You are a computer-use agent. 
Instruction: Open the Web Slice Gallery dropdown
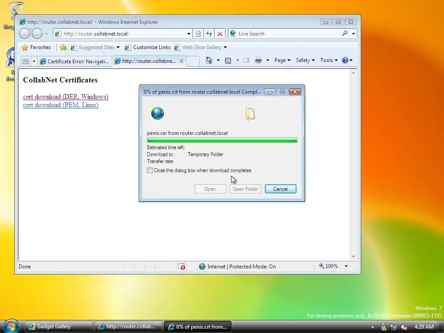click(200, 47)
